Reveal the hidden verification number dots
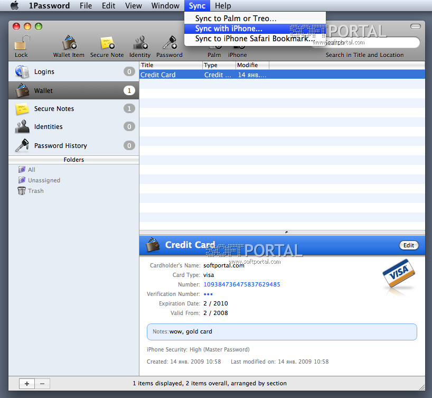432x398 pixels. [x=208, y=294]
